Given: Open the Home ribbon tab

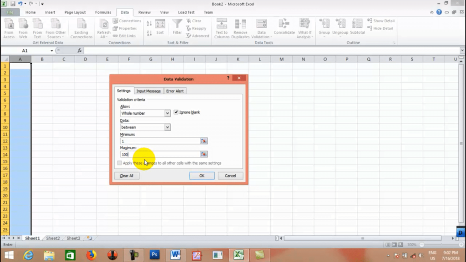Looking at the screenshot, I should (30, 12).
